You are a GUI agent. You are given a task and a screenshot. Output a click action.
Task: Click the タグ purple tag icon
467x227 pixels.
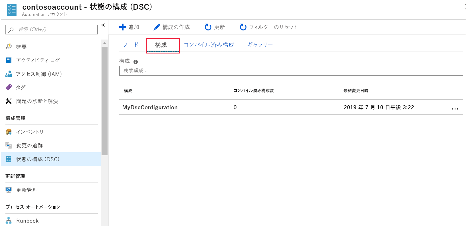(9, 87)
